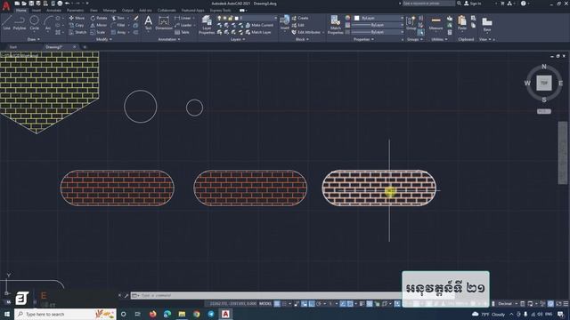This screenshot has height=320, width=570.
Task: Expand the Draw panel
Action: click(x=34, y=39)
